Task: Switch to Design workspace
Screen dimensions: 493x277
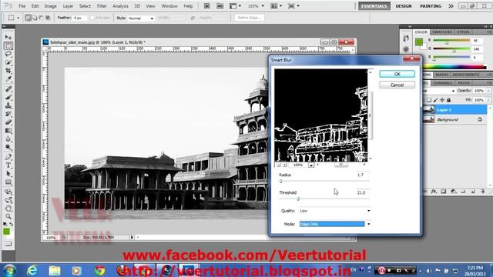Action: (404, 6)
